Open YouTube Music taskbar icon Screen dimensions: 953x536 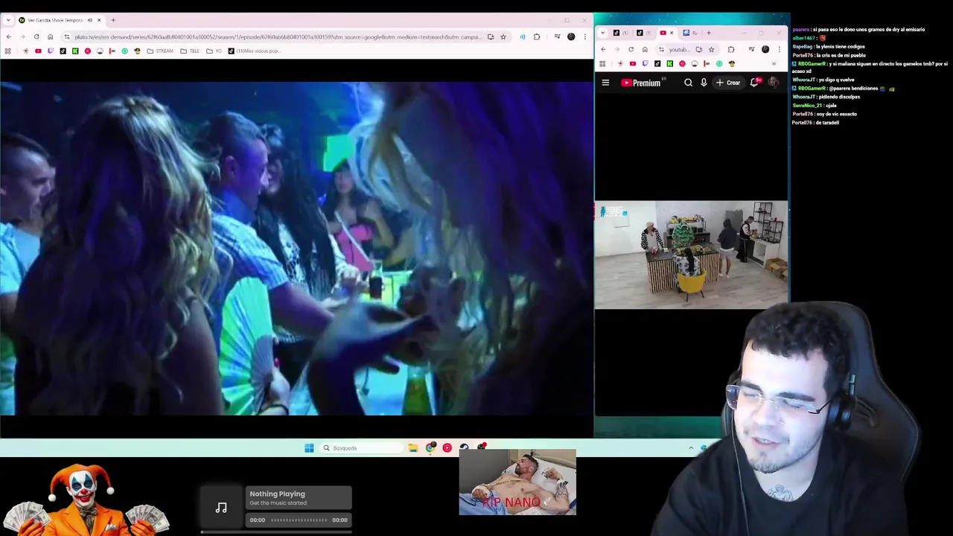point(447,447)
